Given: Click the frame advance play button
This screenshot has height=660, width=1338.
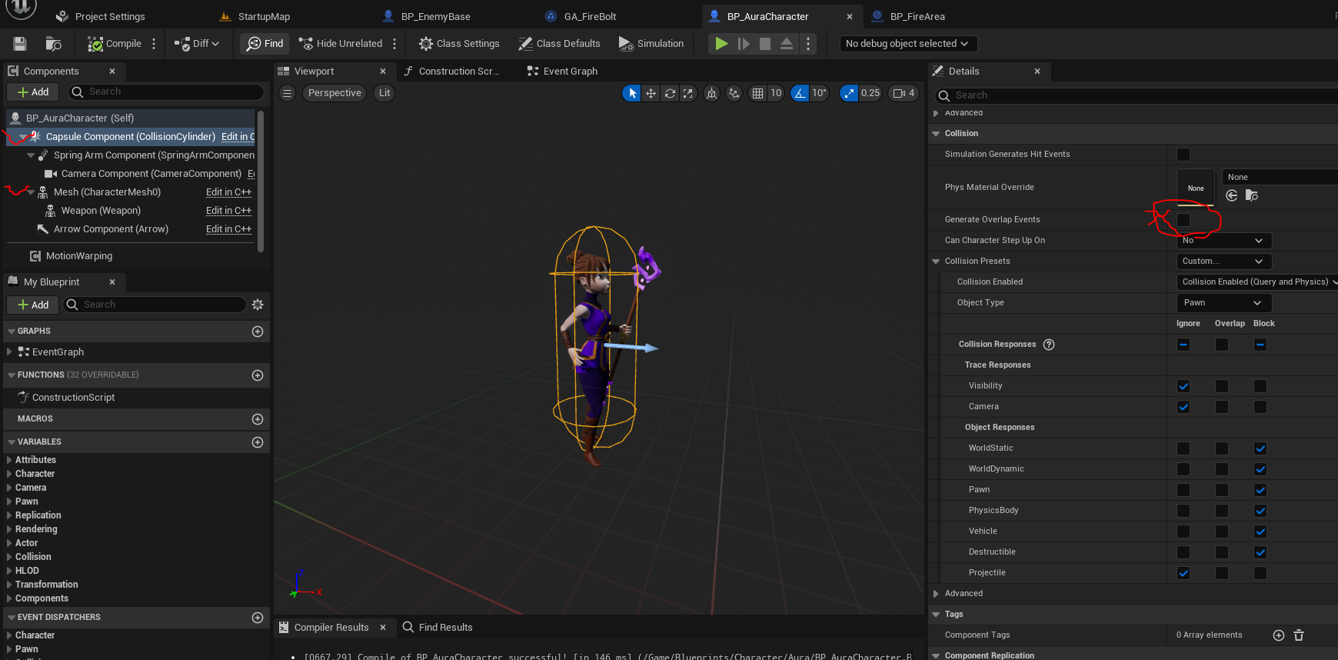Looking at the screenshot, I should pyautogui.click(x=744, y=44).
